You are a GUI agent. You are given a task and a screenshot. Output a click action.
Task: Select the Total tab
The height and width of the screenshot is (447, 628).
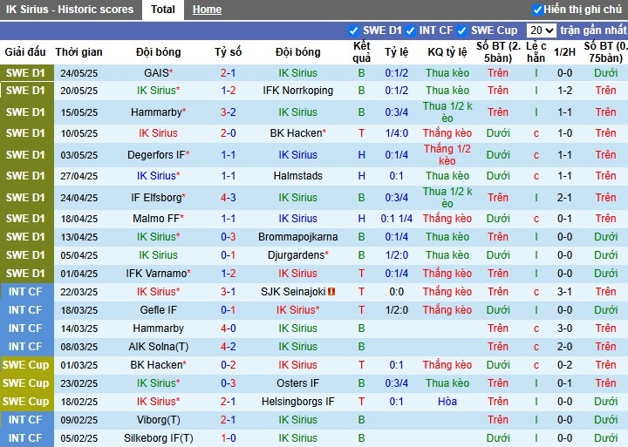click(163, 10)
